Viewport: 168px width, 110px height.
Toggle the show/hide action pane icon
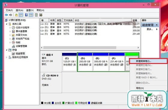[x=31, y=15]
